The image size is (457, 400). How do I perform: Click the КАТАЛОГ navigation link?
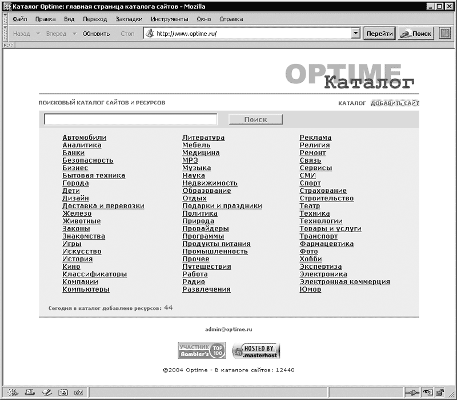pyautogui.click(x=352, y=103)
